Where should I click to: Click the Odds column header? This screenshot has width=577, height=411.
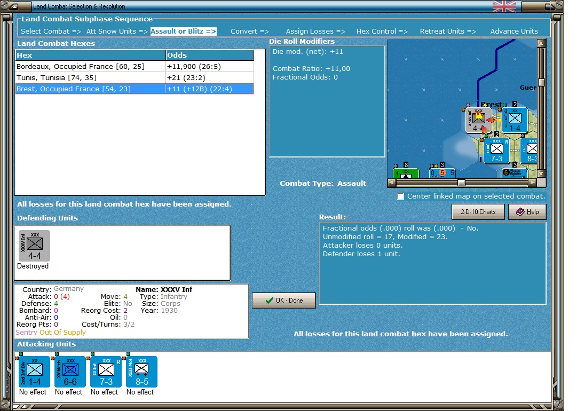pyautogui.click(x=210, y=55)
